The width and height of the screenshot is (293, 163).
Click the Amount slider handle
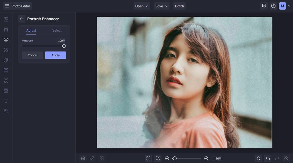tap(64, 46)
